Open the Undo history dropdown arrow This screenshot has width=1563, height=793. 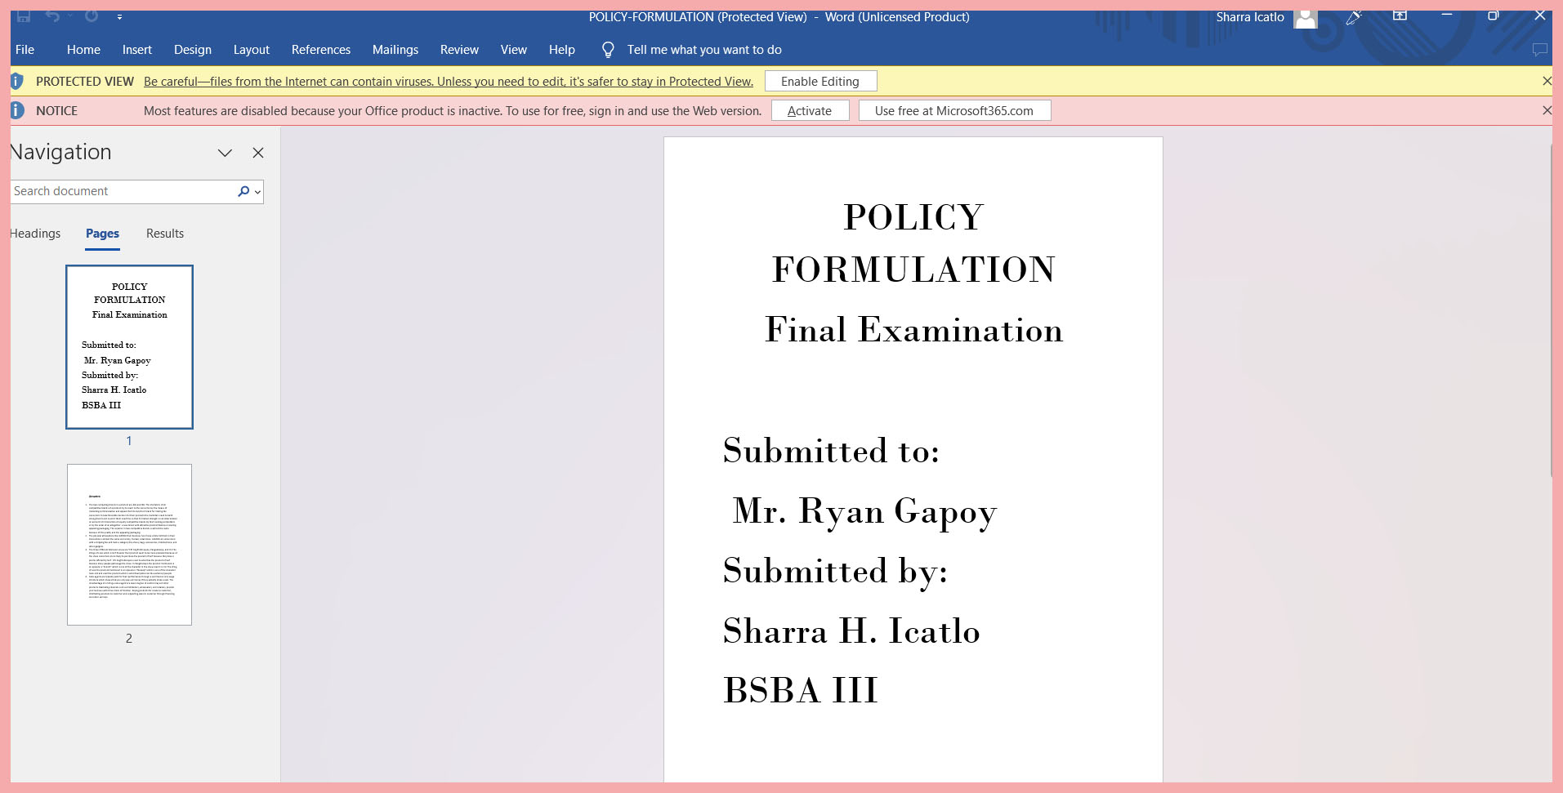(70, 16)
